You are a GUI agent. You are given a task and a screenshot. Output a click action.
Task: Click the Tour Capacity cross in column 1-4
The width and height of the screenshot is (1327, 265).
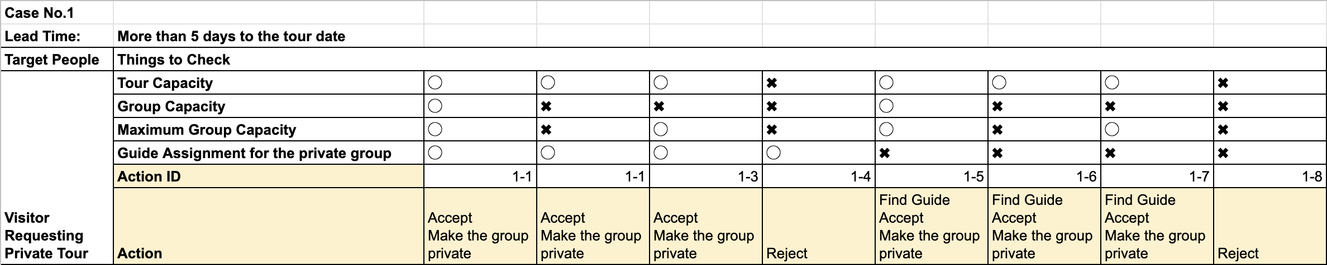(772, 83)
